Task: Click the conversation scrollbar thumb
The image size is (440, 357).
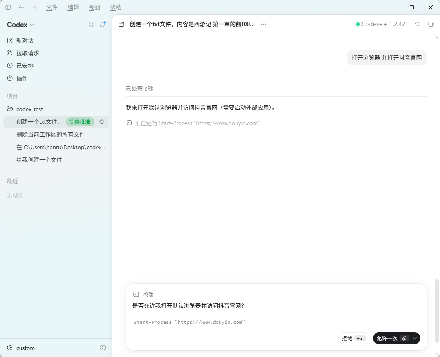Action: (437, 311)
